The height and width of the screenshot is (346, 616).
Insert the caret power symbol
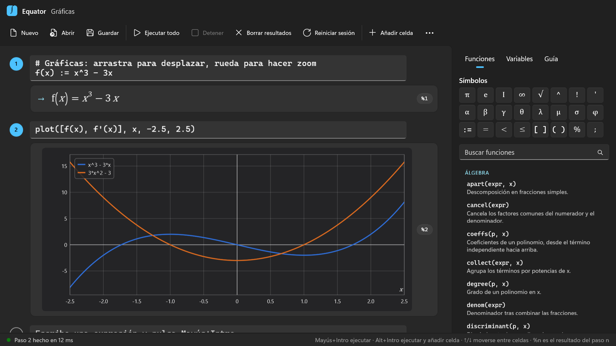point(559,95)
